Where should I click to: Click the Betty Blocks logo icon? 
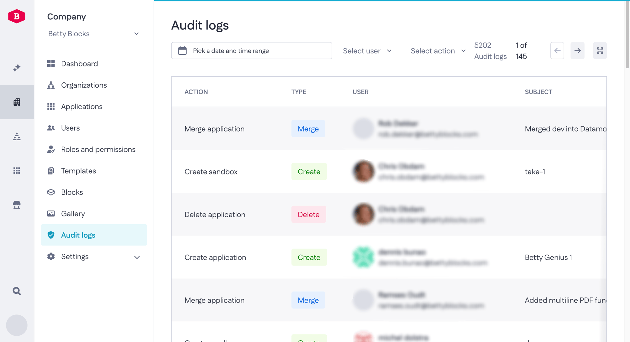click(x=17, y=16)
